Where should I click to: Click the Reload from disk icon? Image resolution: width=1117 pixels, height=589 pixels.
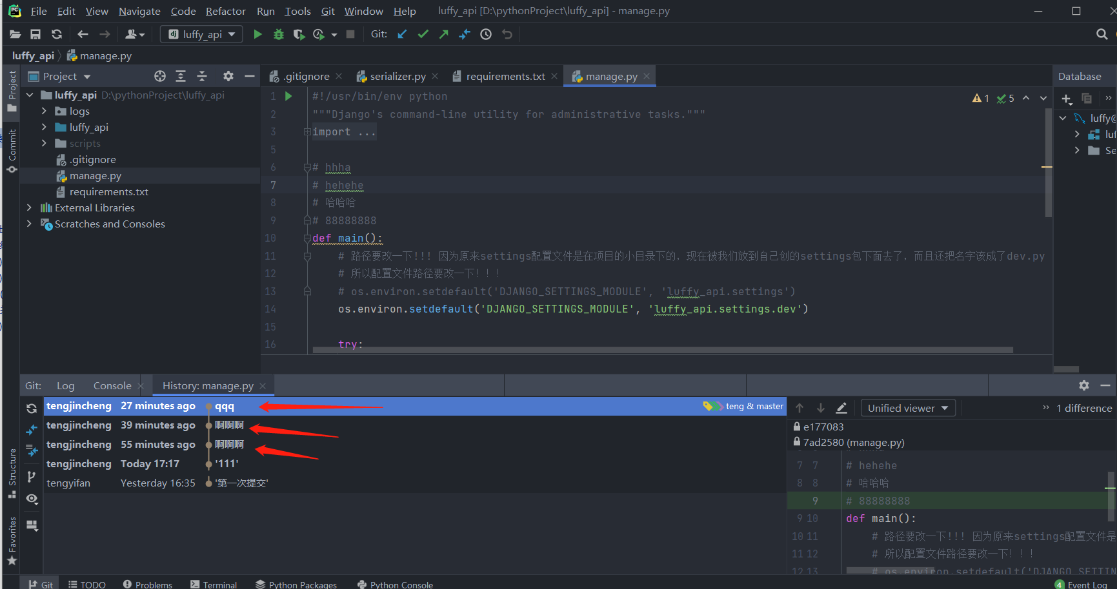coord(57,34)
